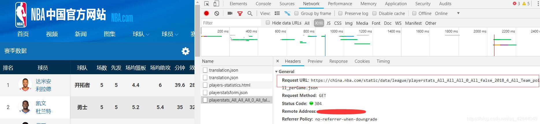Filter requests by Manifest type
The height and width of the screenshot is (124, 540).
pos(413,23)
